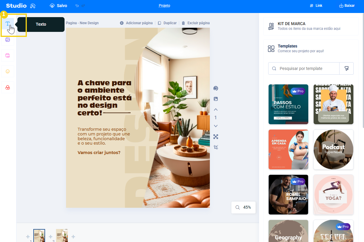
Task: Go to next page with down chevron
Action: (x=216, y=126)
